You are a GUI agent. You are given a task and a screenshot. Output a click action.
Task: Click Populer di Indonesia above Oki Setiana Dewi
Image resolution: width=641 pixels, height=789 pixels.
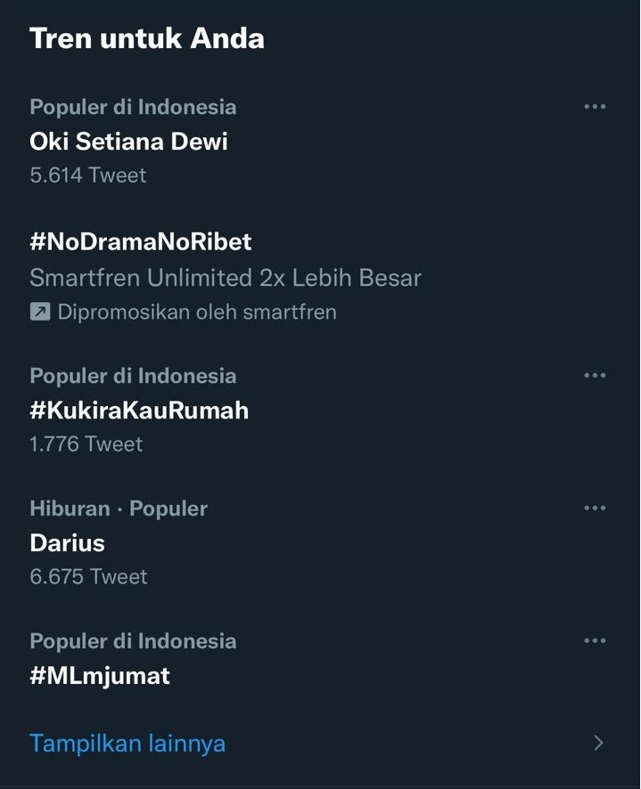(133, 107)
